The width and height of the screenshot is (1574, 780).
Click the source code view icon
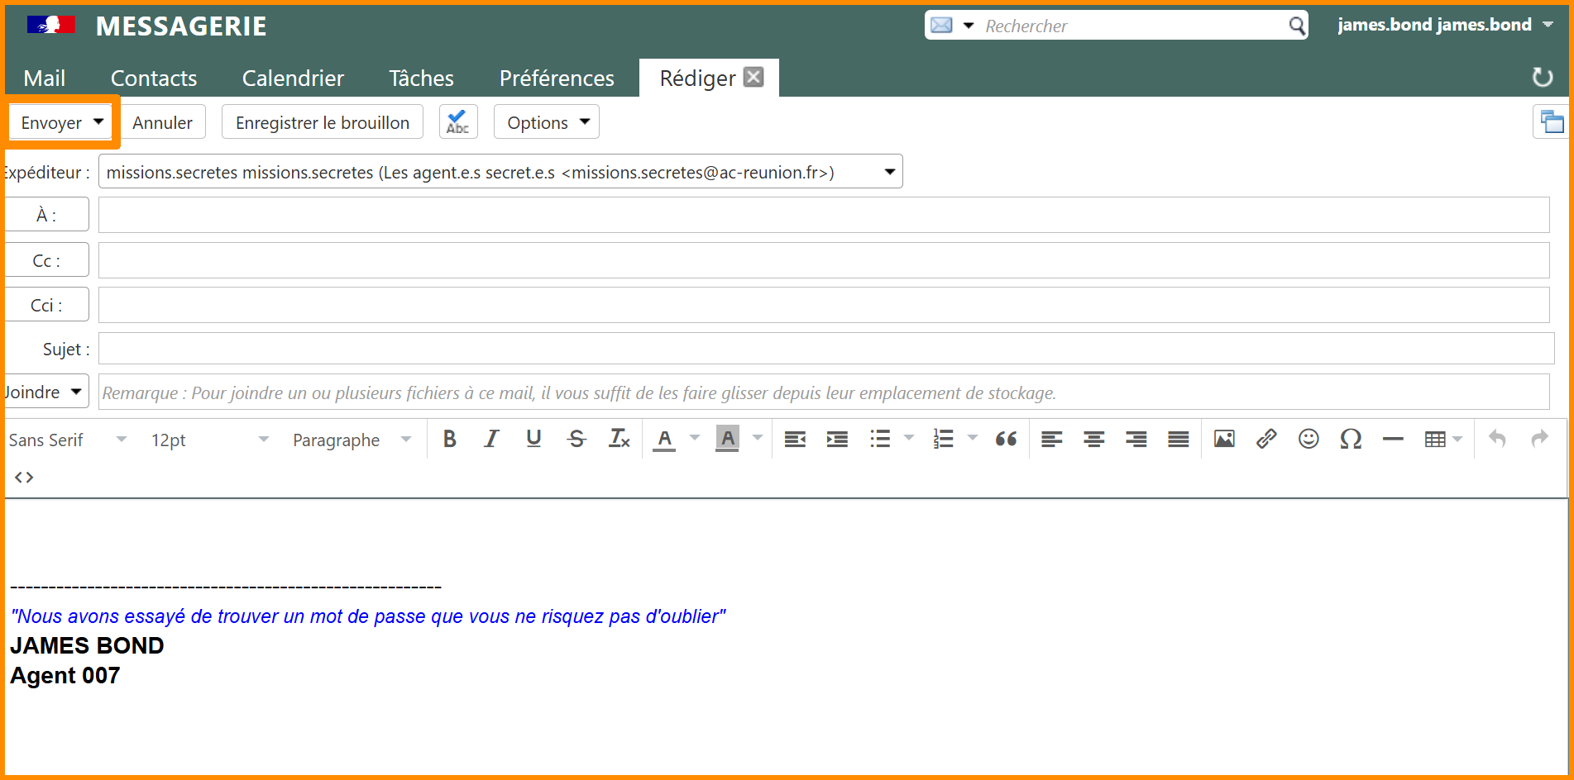[24, 478]
